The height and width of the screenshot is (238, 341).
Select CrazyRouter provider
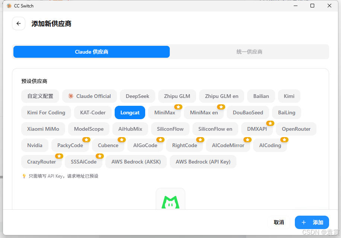(x=42, y=162)
